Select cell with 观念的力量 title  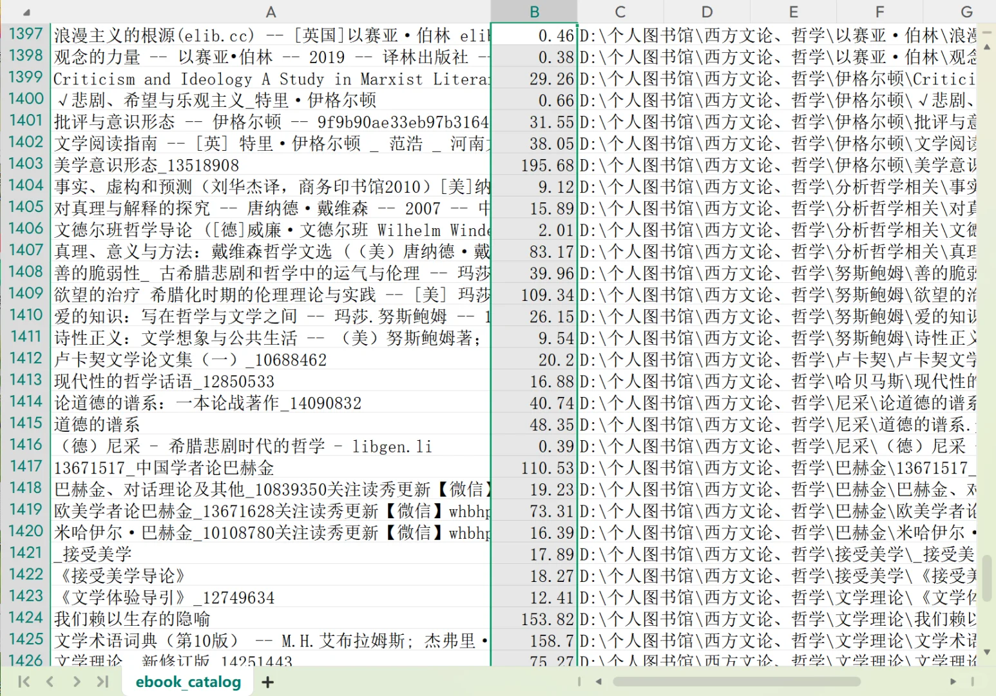tap(271, 57)
